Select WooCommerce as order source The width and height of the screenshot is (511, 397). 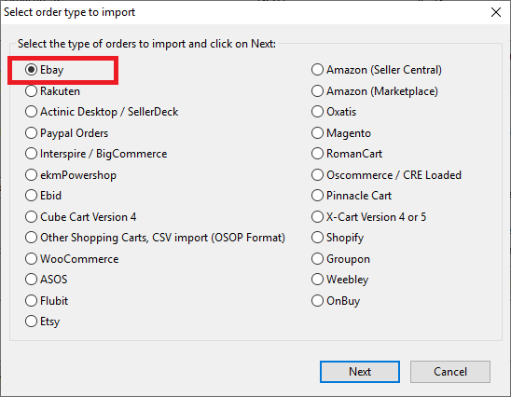(72, 259)
